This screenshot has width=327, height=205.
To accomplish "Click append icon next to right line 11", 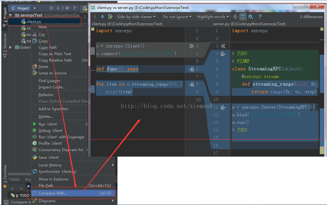I will pos(223,107).
